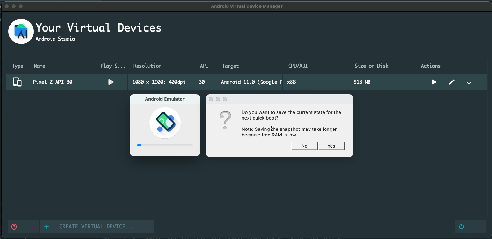Click the x86 CPU/ABI cell

click(x=316, y=82)
